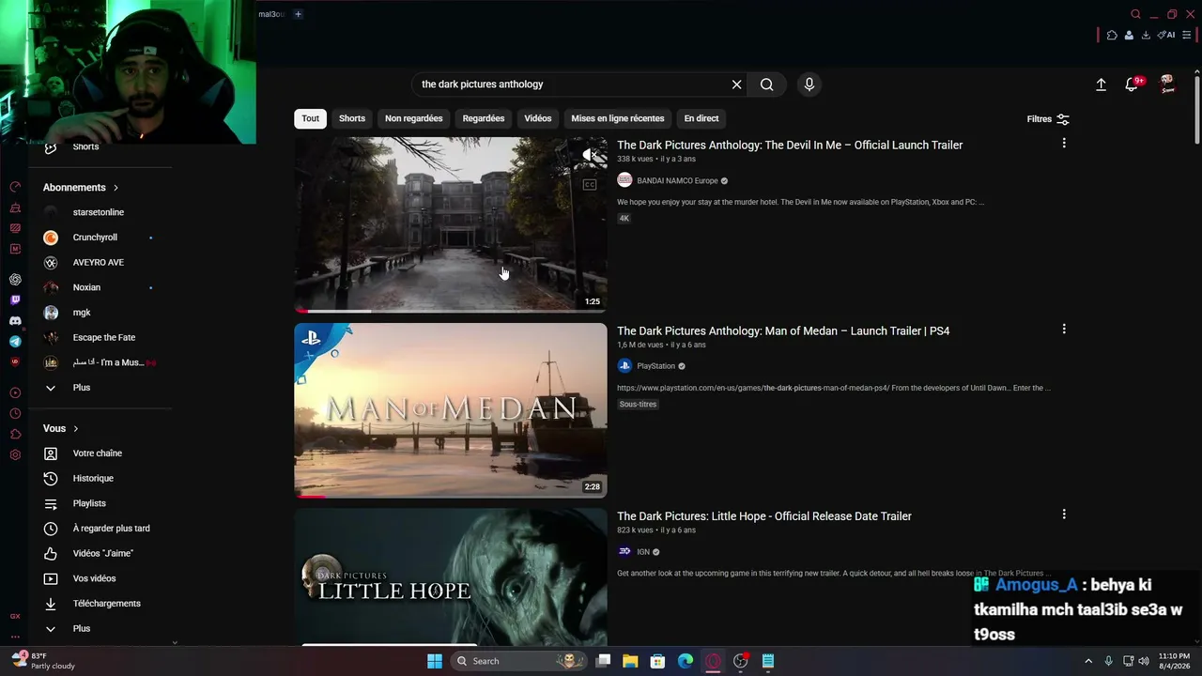Open YouTube notifications bell
Image resolution: width=1202 pixels, height=676 pixels.
(1133, 84)
